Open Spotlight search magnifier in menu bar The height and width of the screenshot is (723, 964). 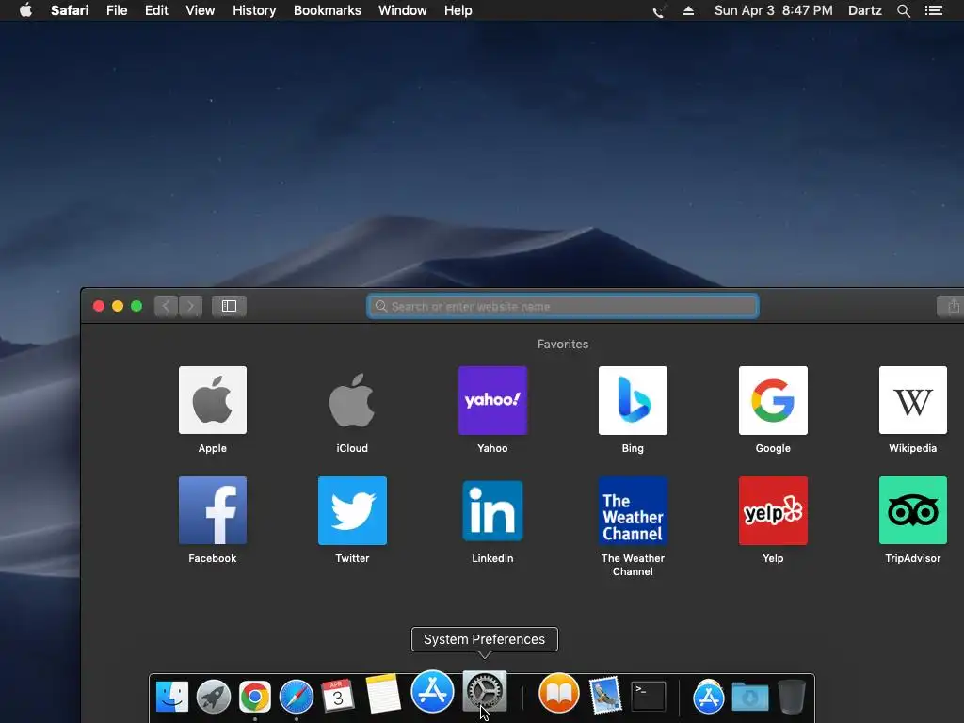point(903,10)
